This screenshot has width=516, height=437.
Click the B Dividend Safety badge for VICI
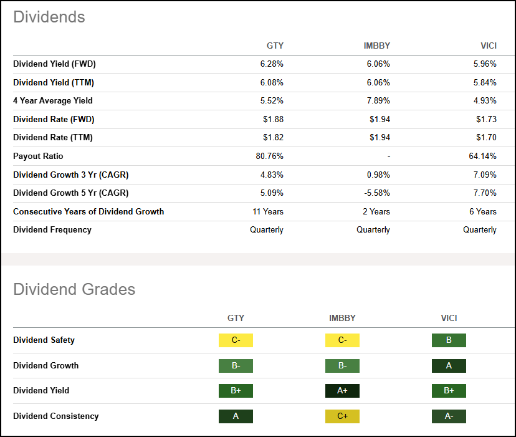pos(449,340)
